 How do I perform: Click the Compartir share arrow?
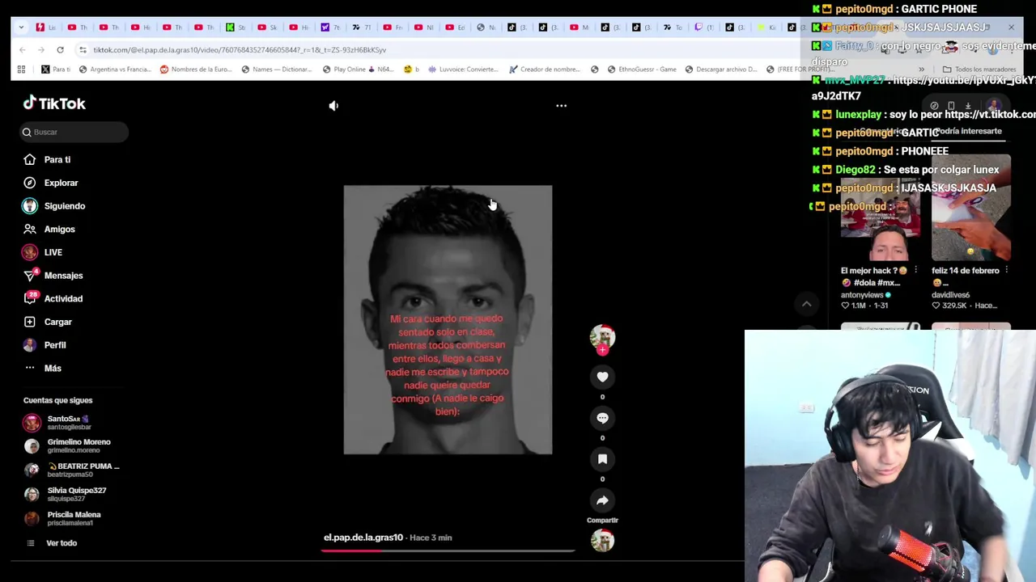click(x=602, y=501)
